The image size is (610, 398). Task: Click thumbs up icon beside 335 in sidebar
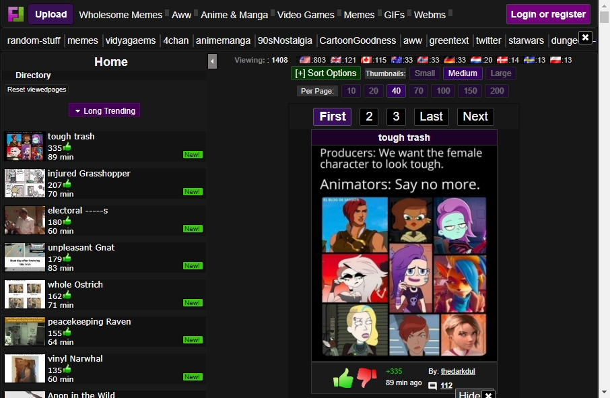coord(67,147)
